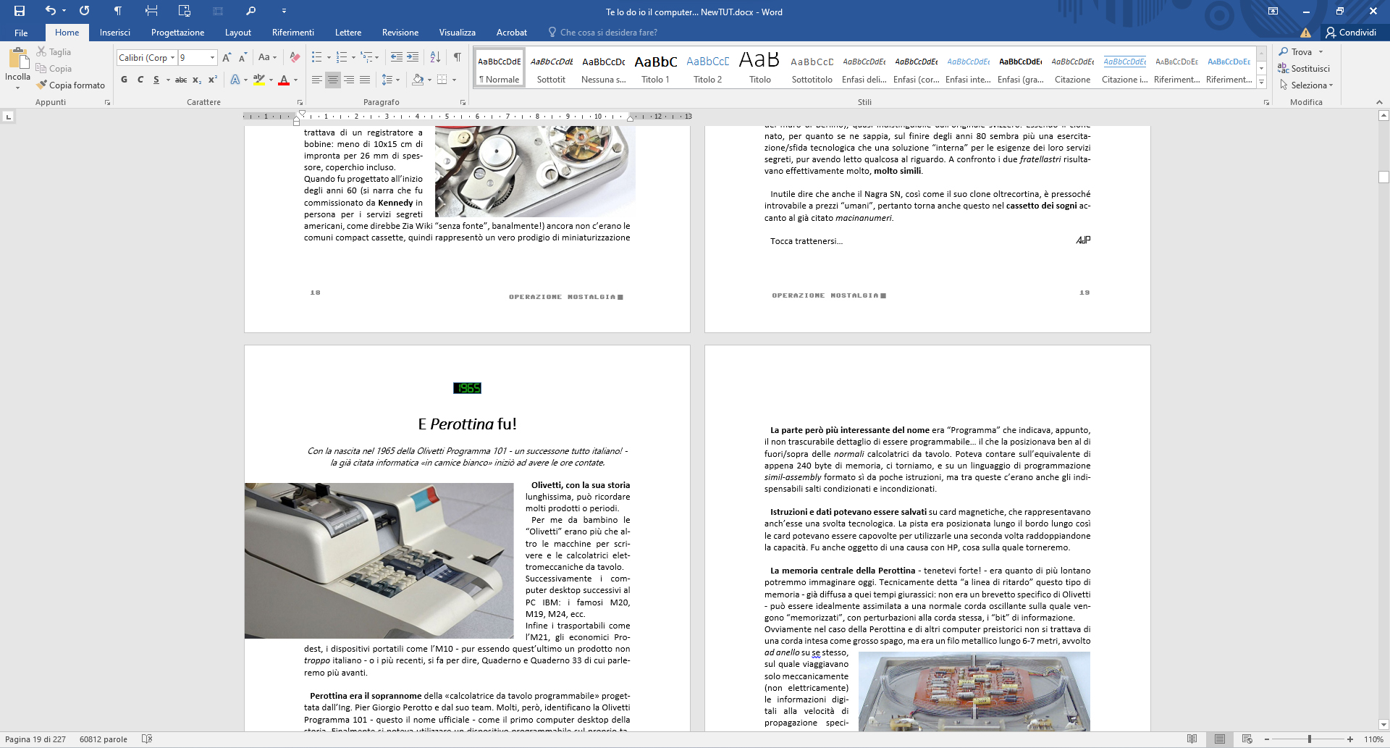
Task: Decrease font size with the small A icon
Action: point(243,57)
